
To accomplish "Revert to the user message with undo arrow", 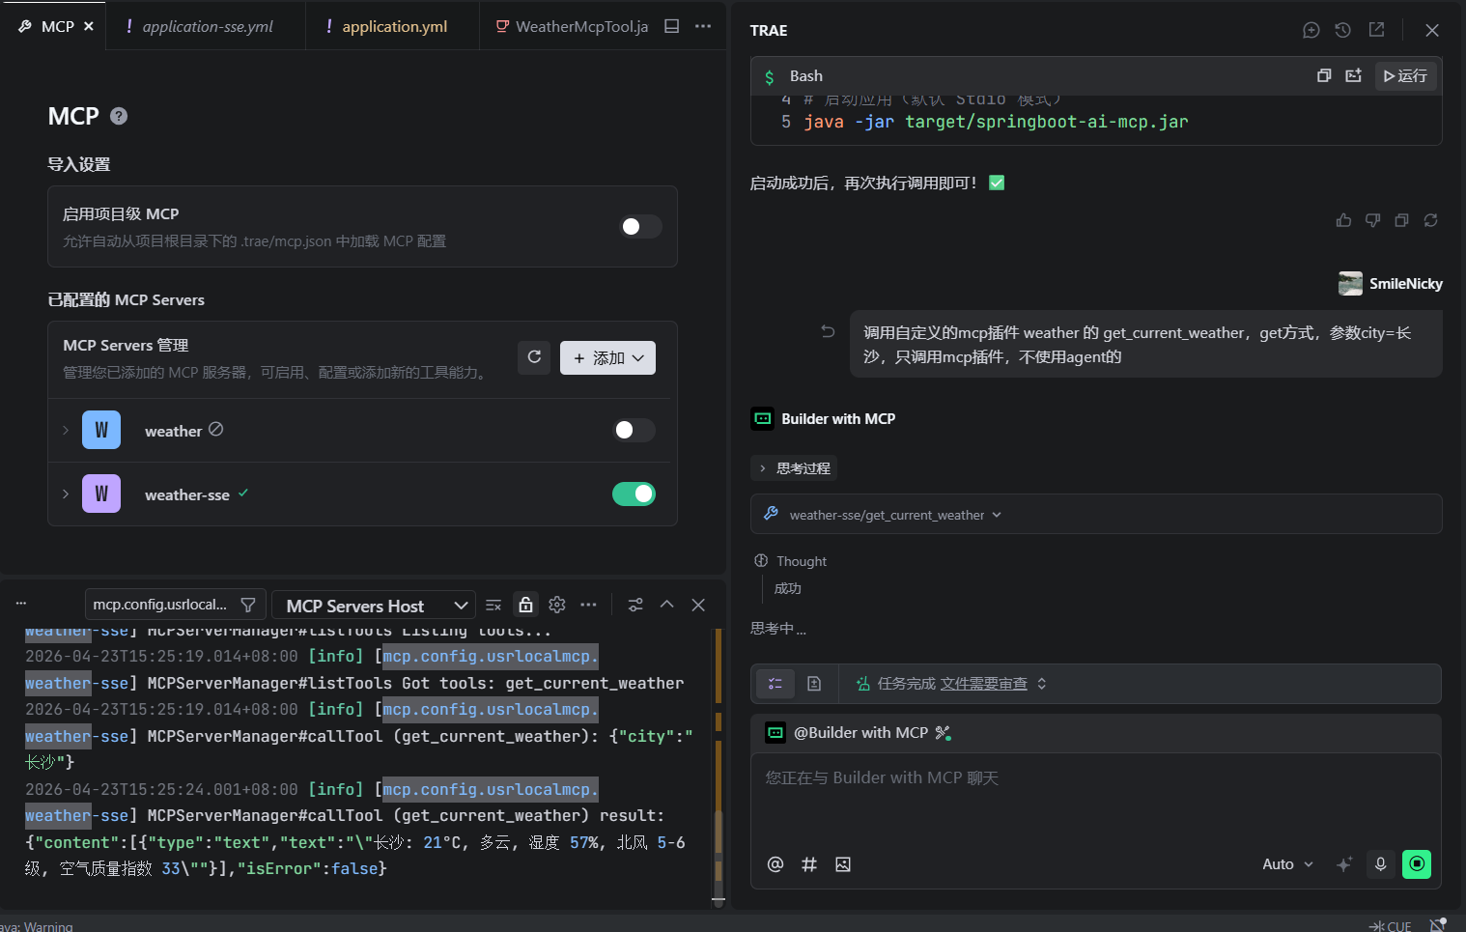I will tap(828, 331).
